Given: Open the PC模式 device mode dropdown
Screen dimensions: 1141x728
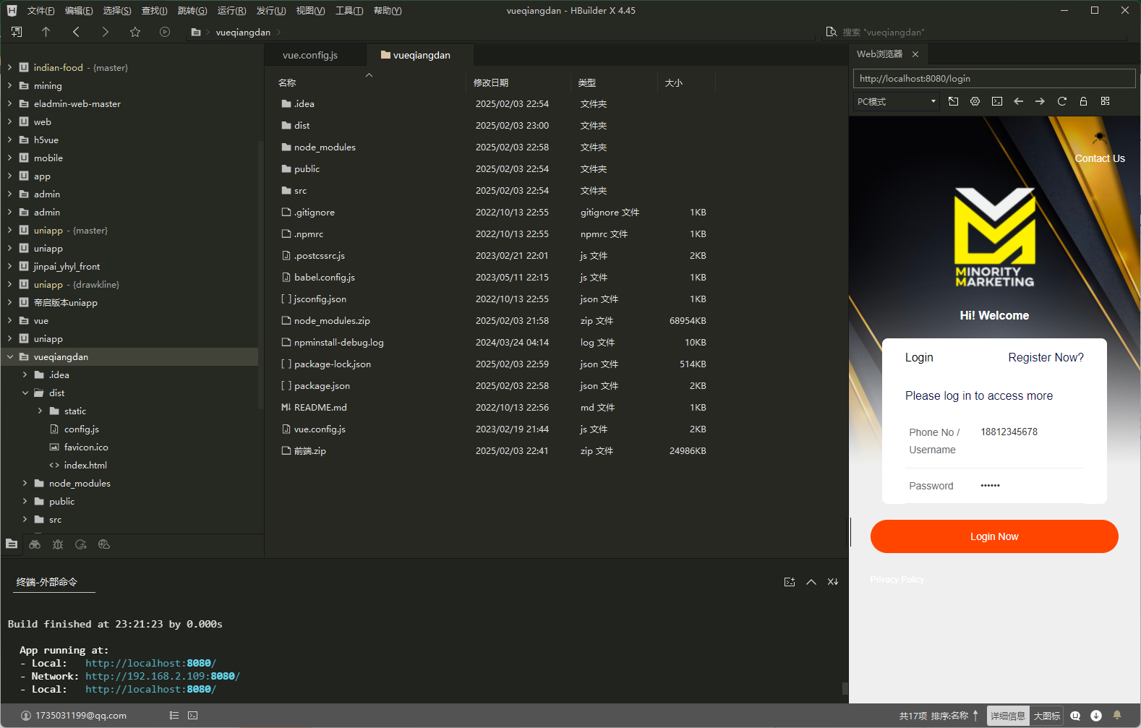Looking at the screenshot, I should [896, 102].
